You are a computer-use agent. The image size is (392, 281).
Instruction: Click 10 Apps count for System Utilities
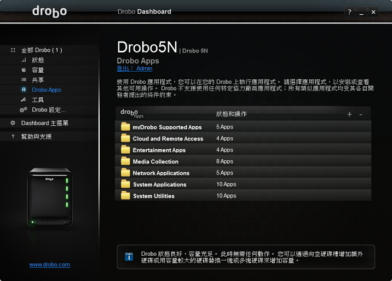[226, 196]
